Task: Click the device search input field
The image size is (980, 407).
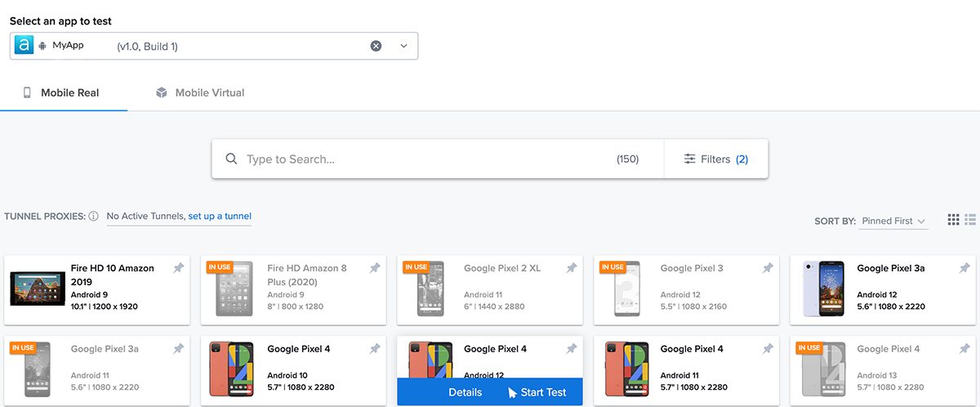Action: pos(425,159)
